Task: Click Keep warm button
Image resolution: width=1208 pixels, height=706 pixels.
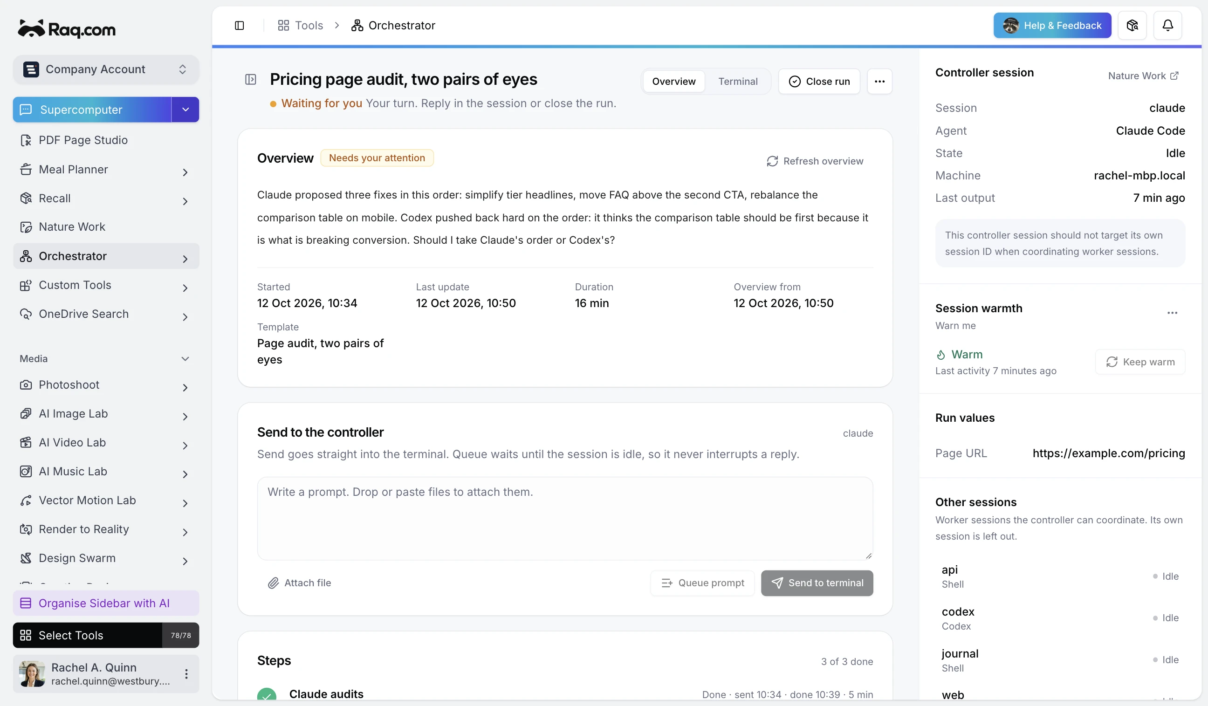Action: pos(1140,362)
